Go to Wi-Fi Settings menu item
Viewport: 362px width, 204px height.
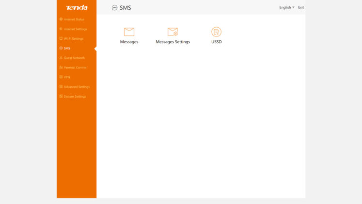pos(74,39)
